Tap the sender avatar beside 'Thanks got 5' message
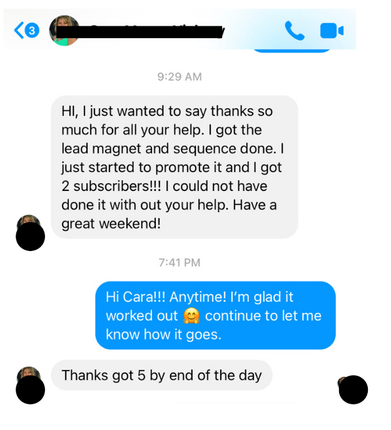This screenshot has width=391, height=430. 30,386
